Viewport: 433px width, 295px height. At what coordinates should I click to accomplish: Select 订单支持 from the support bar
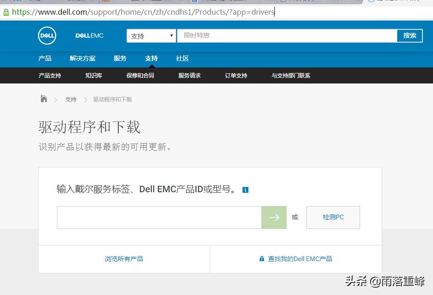(x=235, y=75)
